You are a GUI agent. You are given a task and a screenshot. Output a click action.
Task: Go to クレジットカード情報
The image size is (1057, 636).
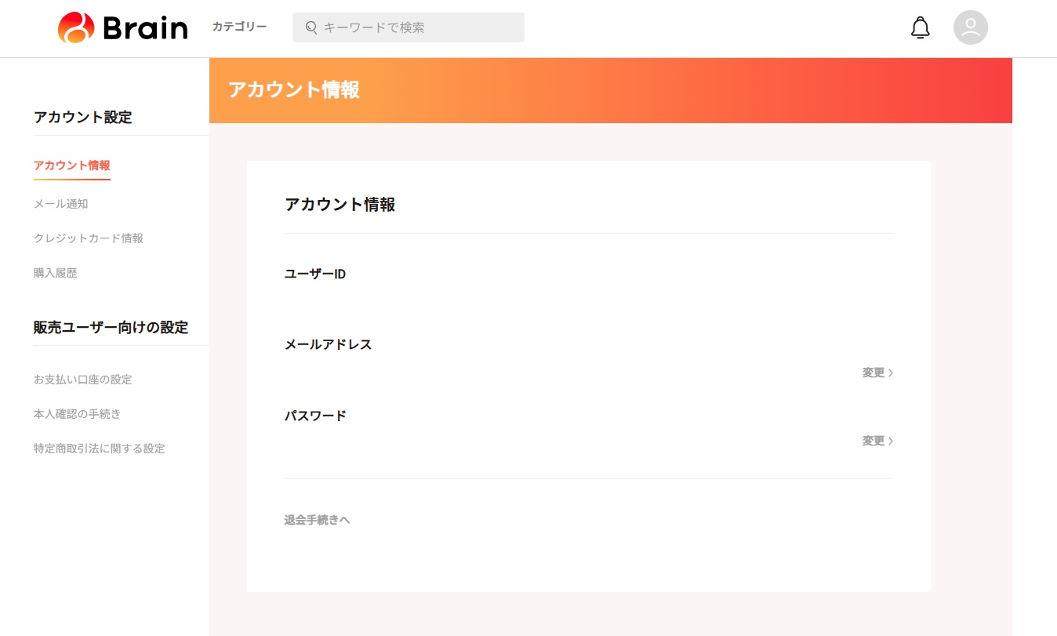[89, 238]
